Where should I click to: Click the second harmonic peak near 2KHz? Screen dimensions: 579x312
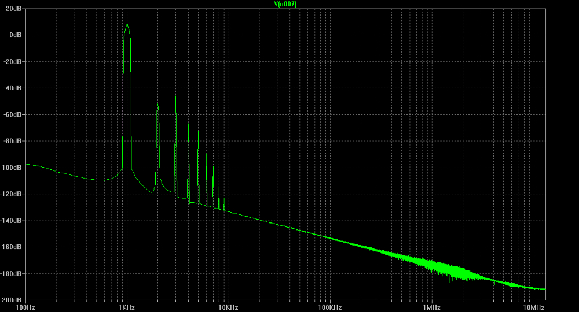(157, 106)
